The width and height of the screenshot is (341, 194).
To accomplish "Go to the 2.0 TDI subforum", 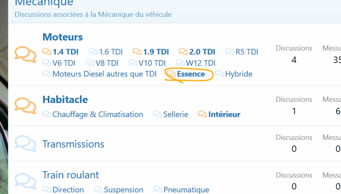I will click(x=202, y=52).
